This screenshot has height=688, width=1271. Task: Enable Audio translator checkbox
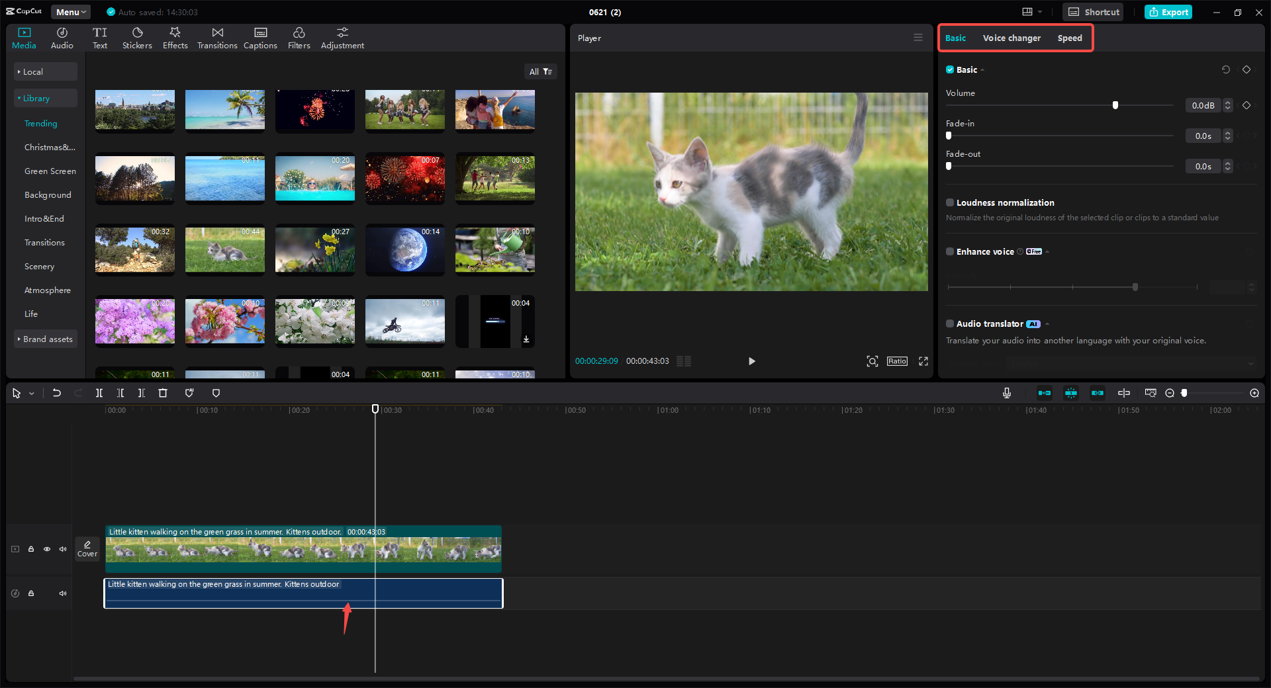coord(950,323)
